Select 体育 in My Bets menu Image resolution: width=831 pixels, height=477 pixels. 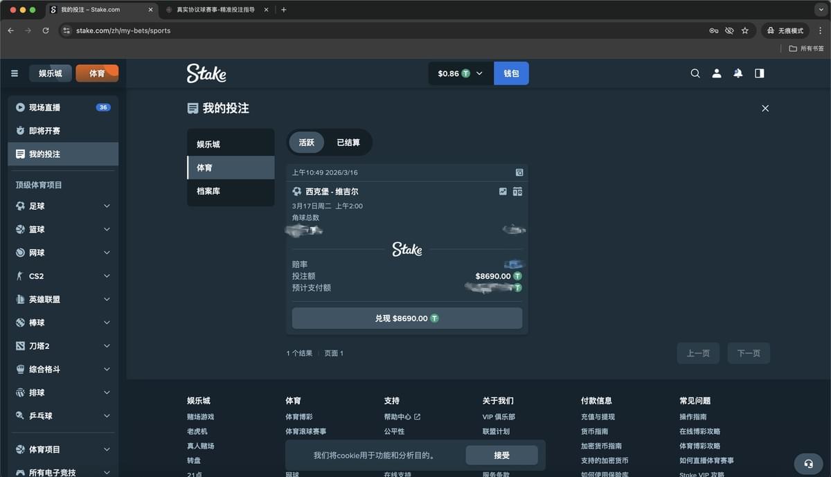pyautogui.click(x=231, y=168)
